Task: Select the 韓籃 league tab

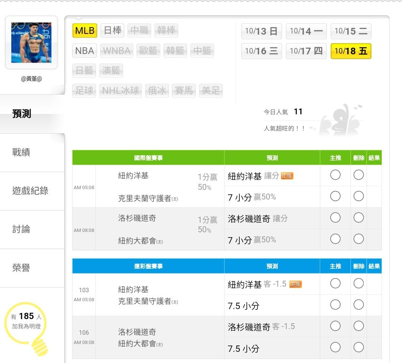Action: point(175,51)
